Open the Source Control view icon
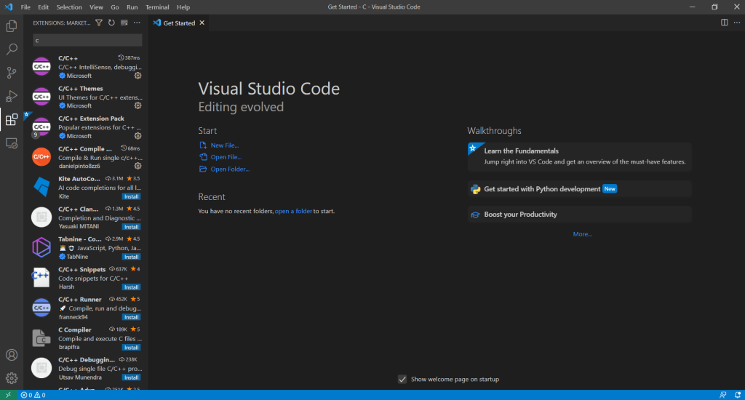 pos(12,73)
